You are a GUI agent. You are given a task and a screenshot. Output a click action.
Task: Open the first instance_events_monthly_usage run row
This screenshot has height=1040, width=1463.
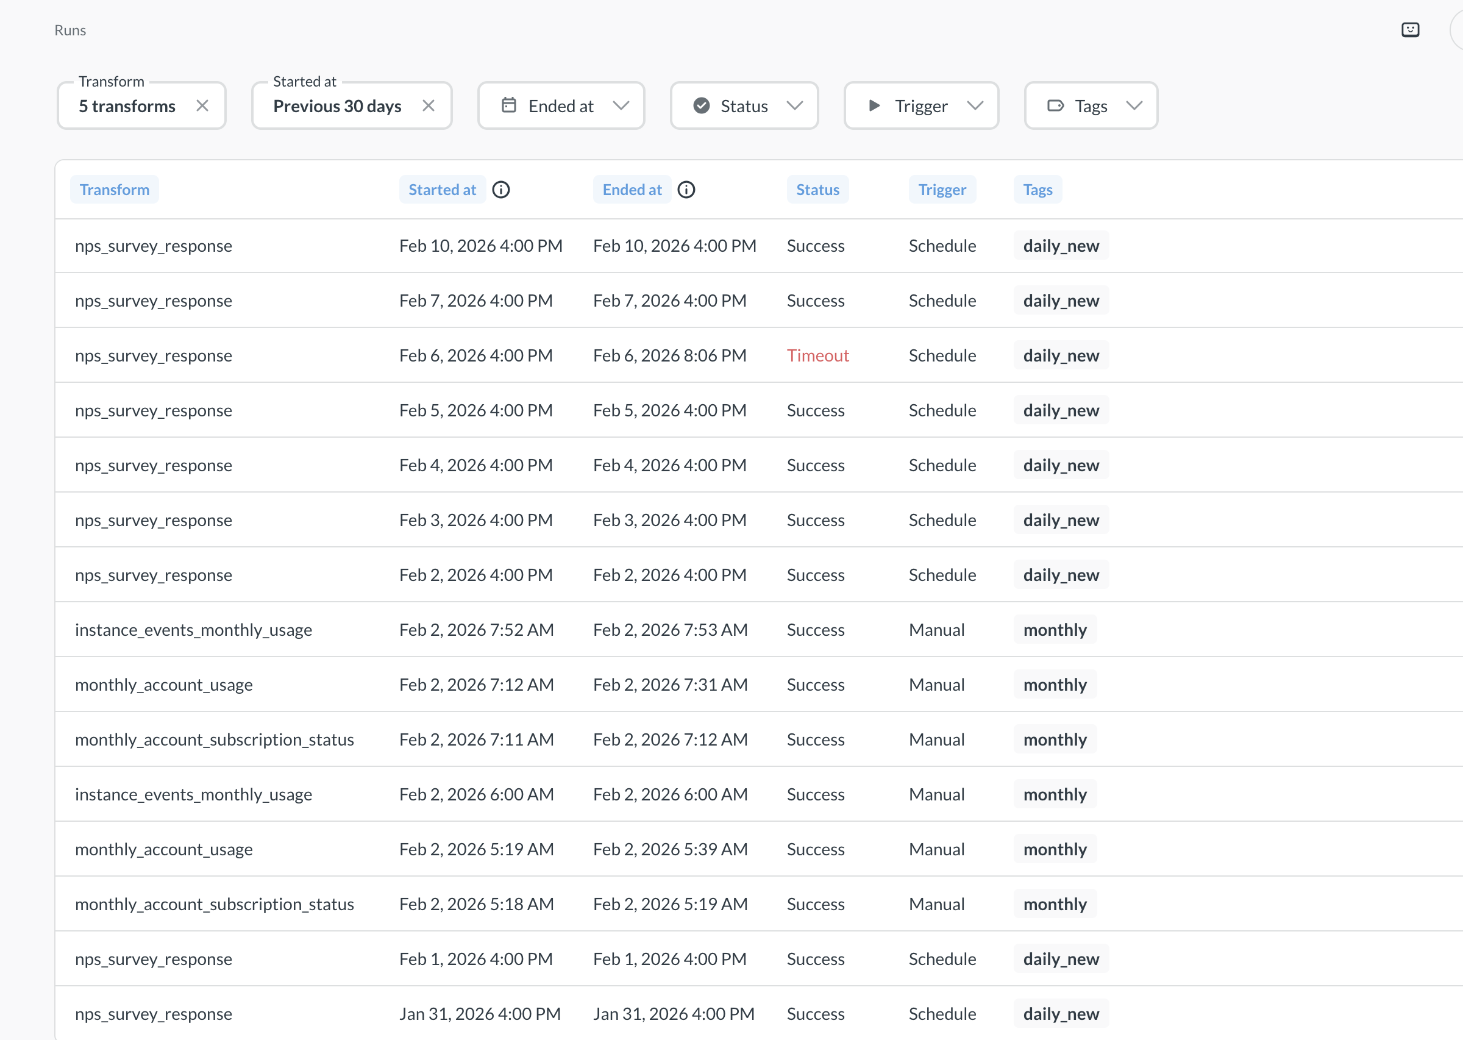(193, 630)
